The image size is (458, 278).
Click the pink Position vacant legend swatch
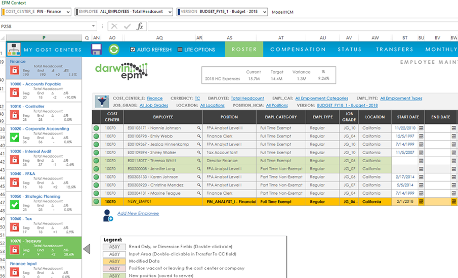coord(114,268)
